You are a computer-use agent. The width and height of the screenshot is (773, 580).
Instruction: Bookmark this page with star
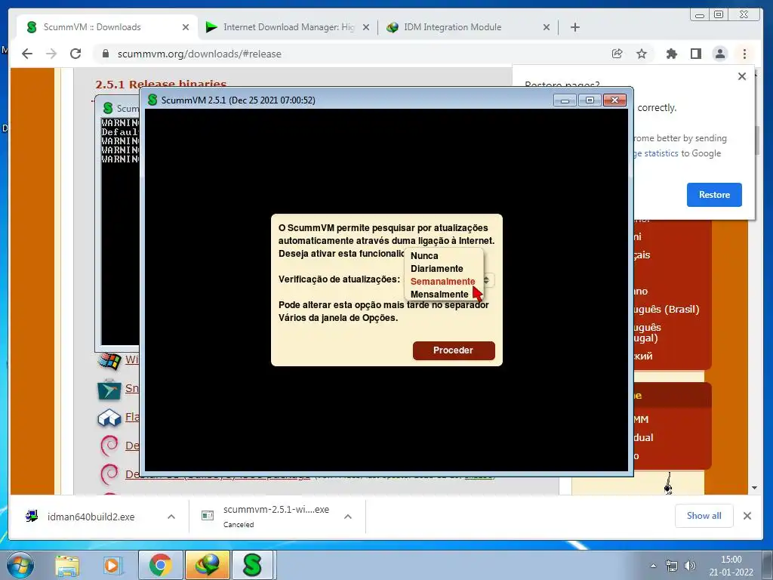(642, 54)
